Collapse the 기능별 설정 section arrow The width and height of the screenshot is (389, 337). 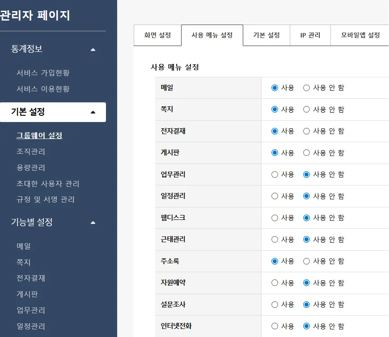click(93, 222)
